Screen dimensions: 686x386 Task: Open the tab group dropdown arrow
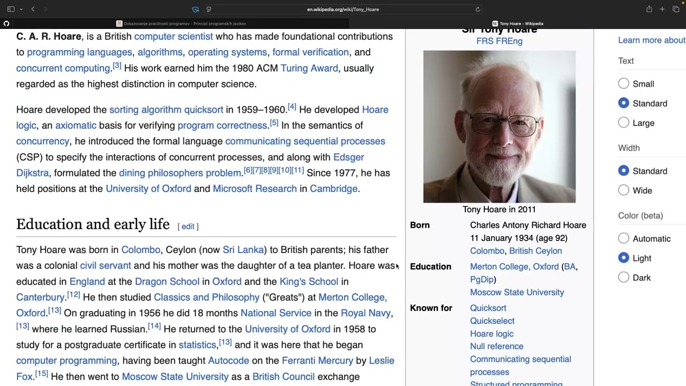[21, 9]
